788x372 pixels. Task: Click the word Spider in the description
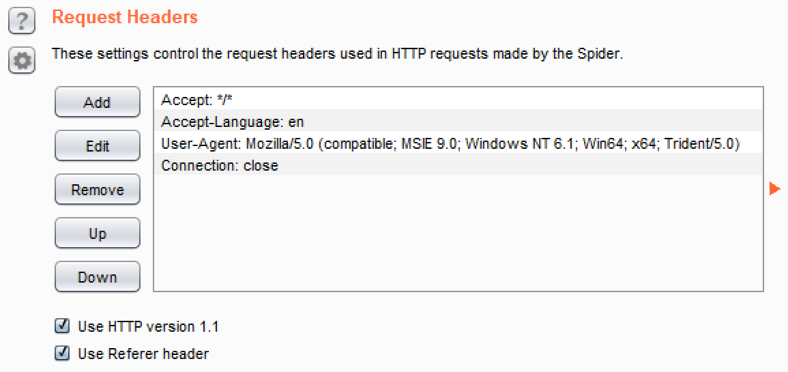coord(601,54)
